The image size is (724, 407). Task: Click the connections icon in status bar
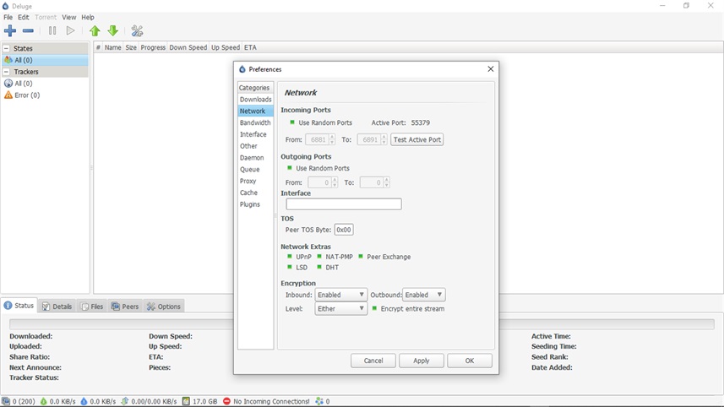click(6, 401)
